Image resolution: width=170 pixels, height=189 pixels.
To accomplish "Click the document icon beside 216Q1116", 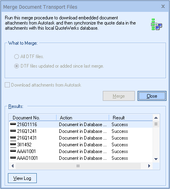I will (13, 124).
